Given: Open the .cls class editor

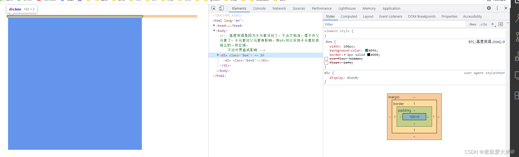Looking at the screenshot, I should tap(483, 24).
